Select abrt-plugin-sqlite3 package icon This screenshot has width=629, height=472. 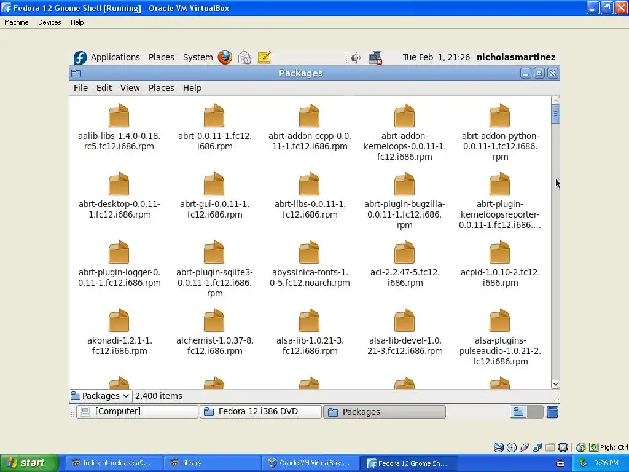click(x=214, y=252)
